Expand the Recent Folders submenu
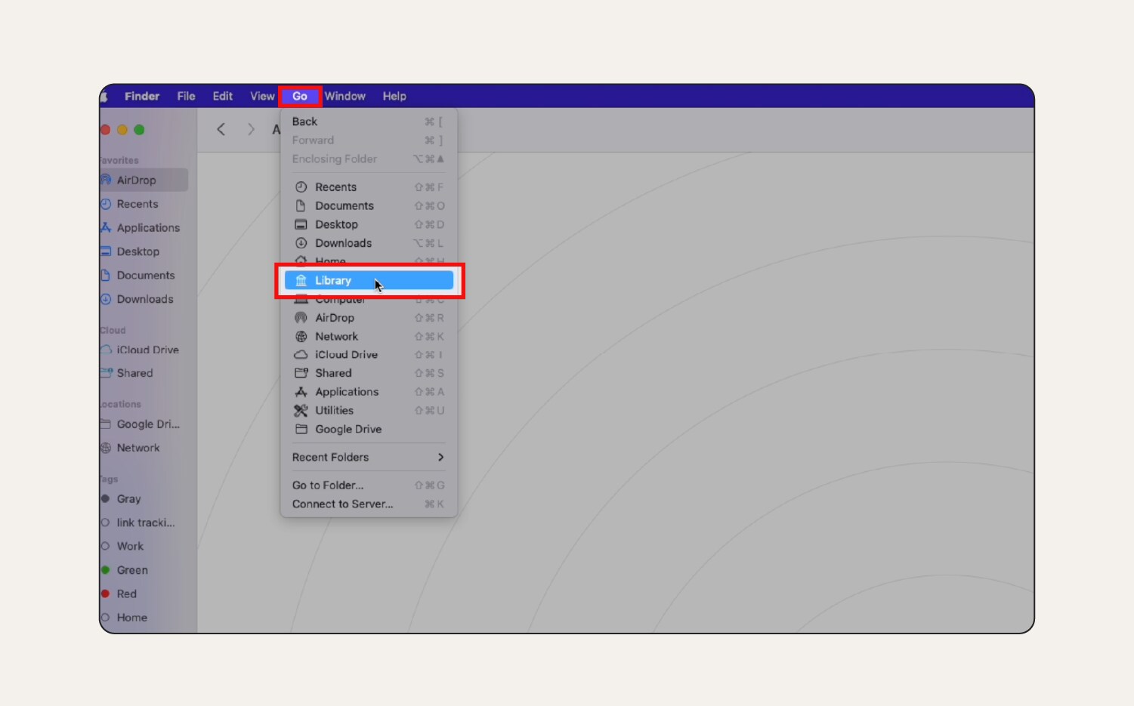Screen dimensions: 1134x706 click(x=369, y=458)
